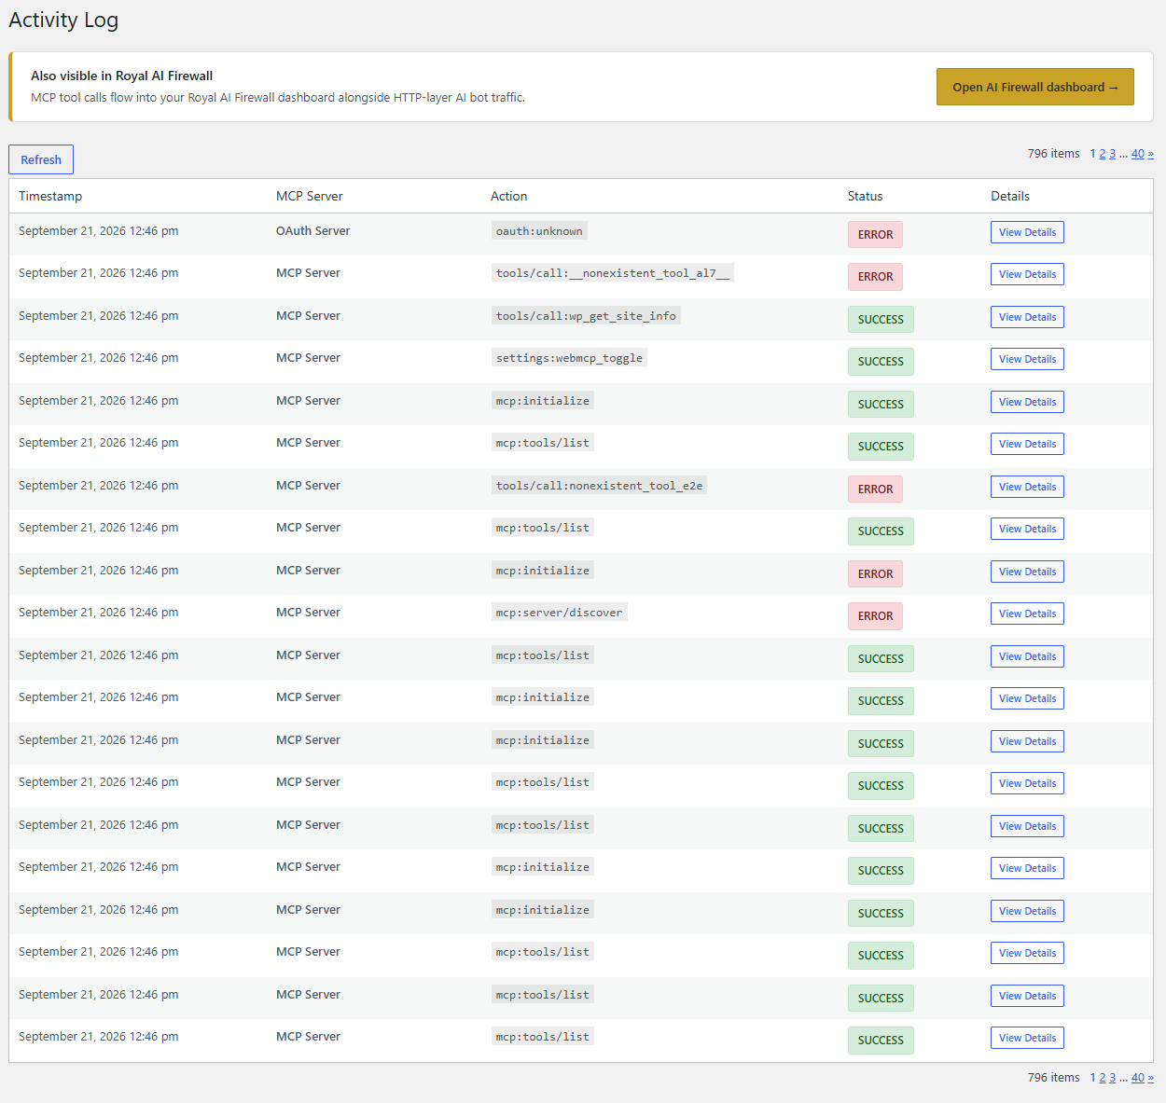
Task: Click the bottom '796 items' count
Action: coord(1054,1078)
